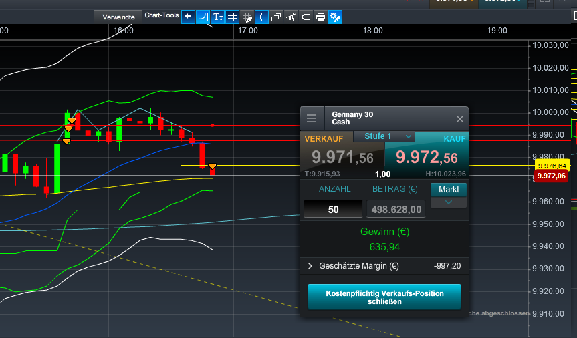
Task: Open chart settings gear-pencil icon
Action: (335, 17)
